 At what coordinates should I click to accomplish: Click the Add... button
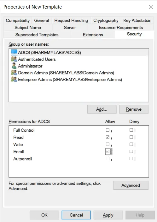(102, 109)
